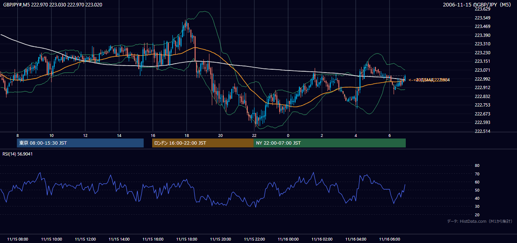This screenshot has width=517, height=243.
Task: Click the 11/15 12:00 bottom date label
Action: (x=85, y=239)
